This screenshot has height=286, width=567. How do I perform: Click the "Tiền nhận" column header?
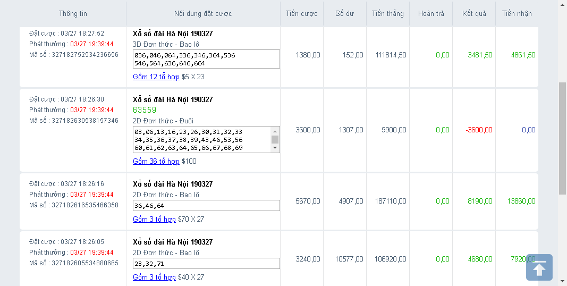(517, 14)
